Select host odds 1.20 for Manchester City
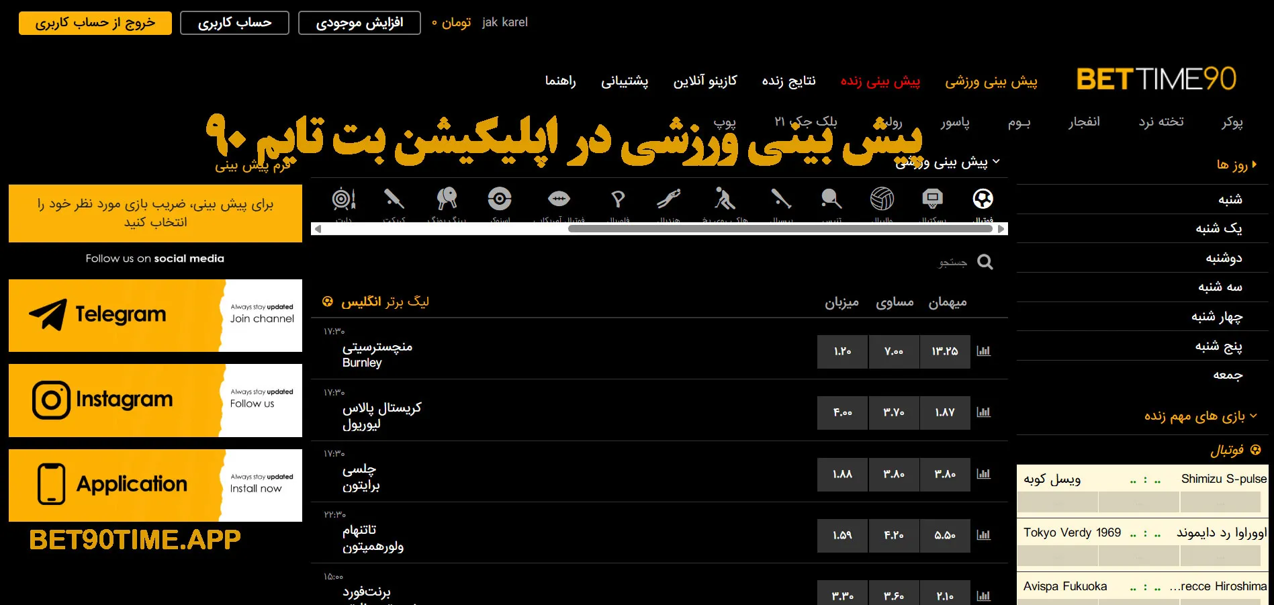Image resolution: width=1274 pixels, height=605 pixels. click(842, 352)
